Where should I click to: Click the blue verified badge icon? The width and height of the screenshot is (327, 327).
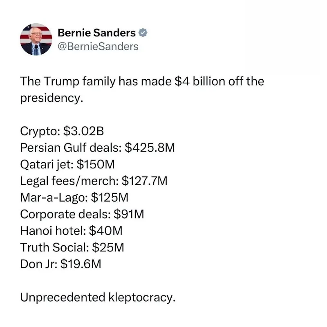click(x=143, y=33)
